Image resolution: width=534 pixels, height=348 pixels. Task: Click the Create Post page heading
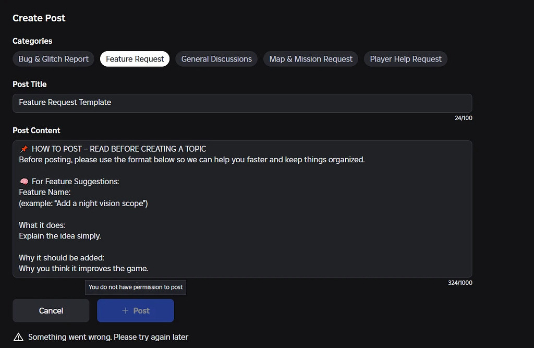click(39, 18)
